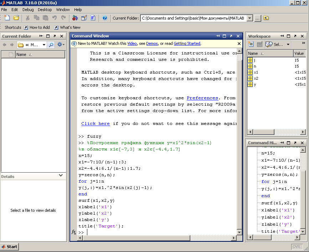Sort Workspace by Value column

(300, 53)
